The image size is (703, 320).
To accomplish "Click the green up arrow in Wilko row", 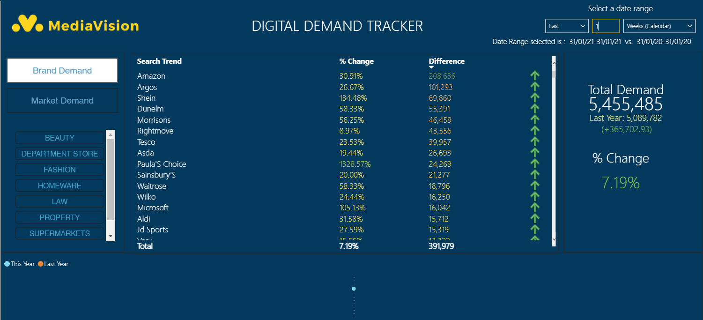I will click(534, 197).
